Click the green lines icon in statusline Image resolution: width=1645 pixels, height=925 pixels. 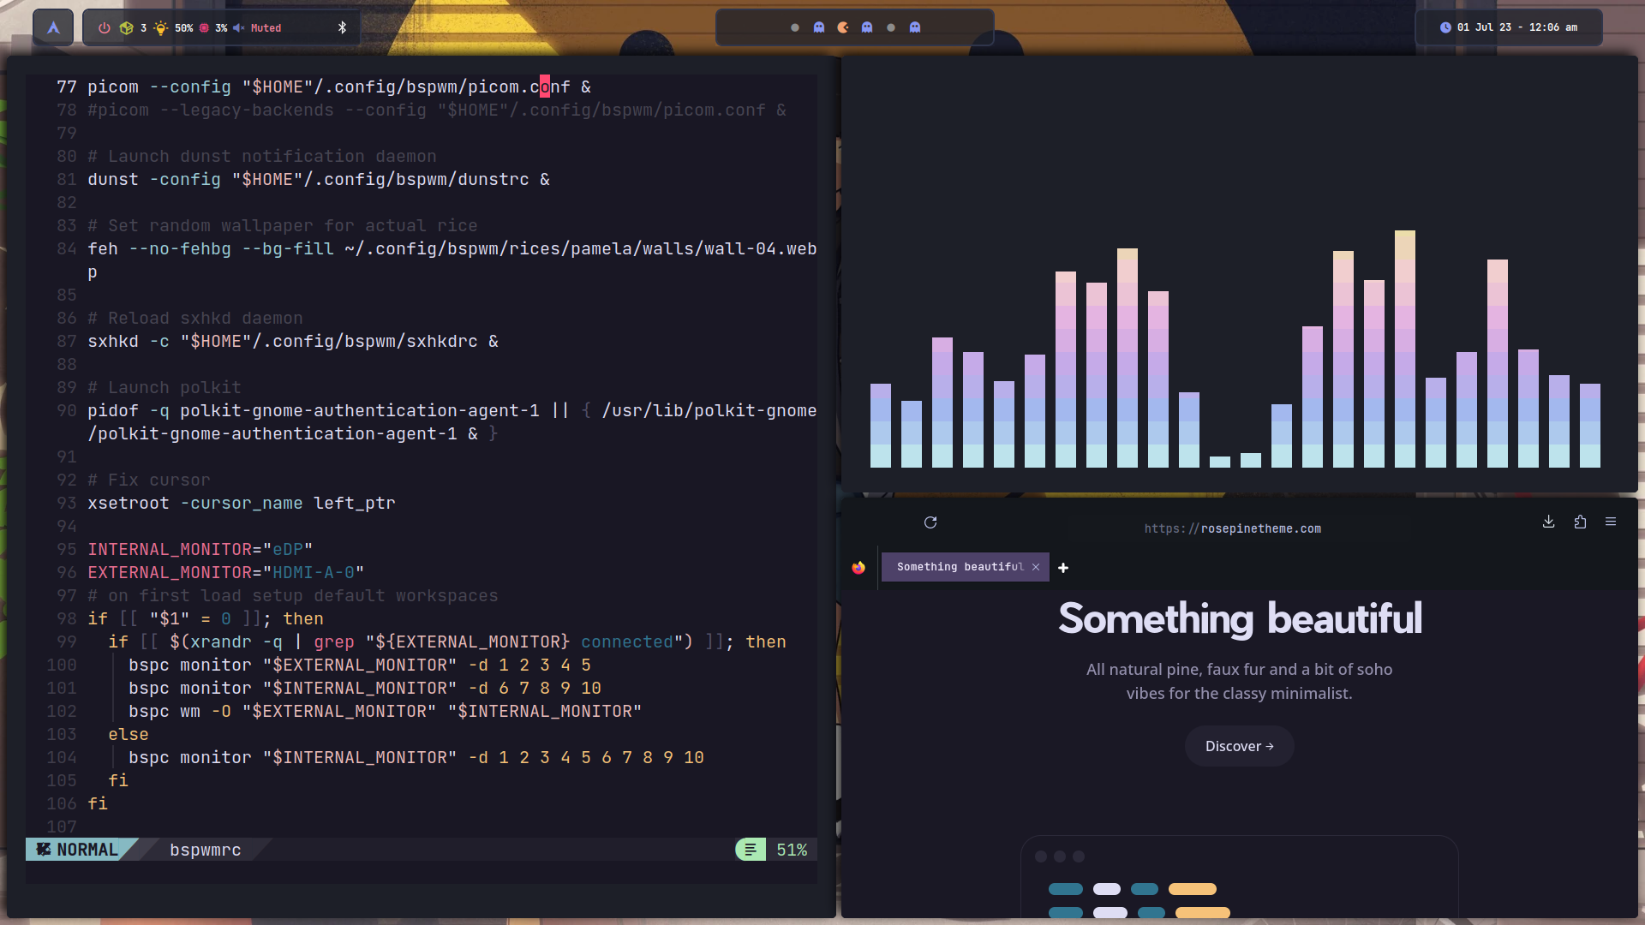tap(750, 850)
